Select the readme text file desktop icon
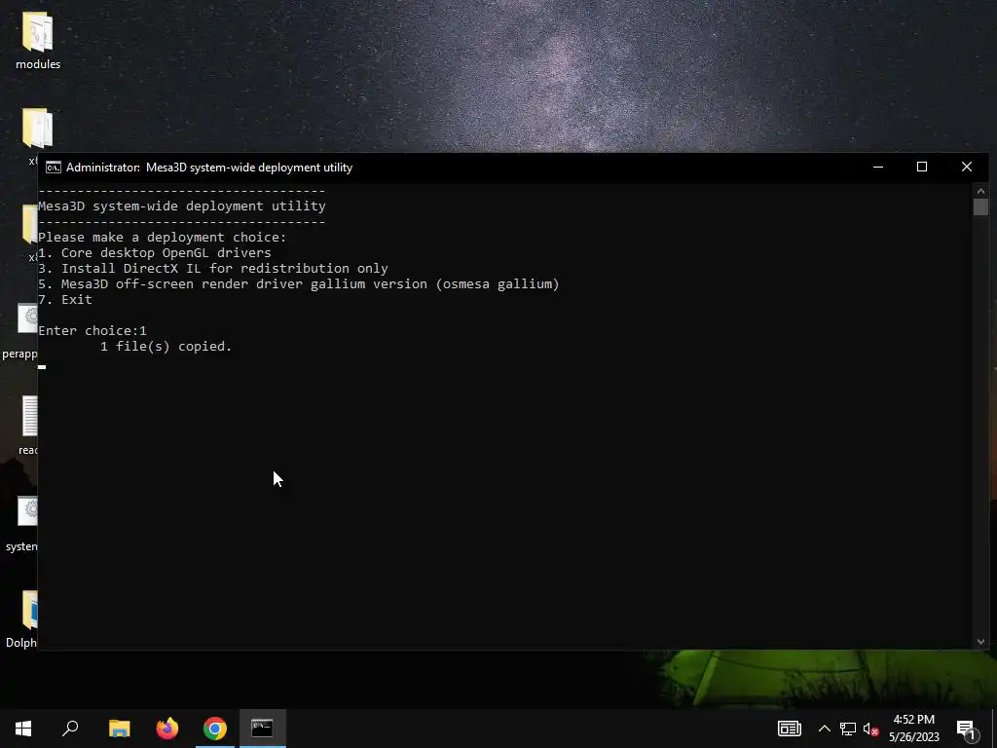 coord(28,425)
